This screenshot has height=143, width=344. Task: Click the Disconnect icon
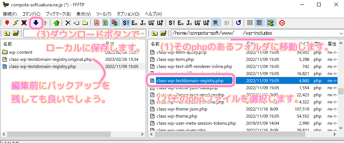[24, 23]
